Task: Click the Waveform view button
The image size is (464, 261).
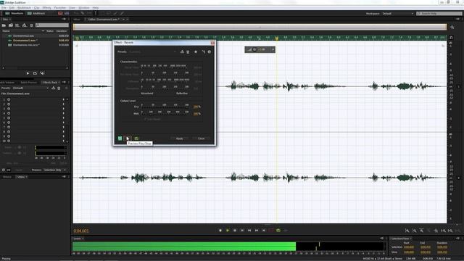Action: (x=14, y=14)
